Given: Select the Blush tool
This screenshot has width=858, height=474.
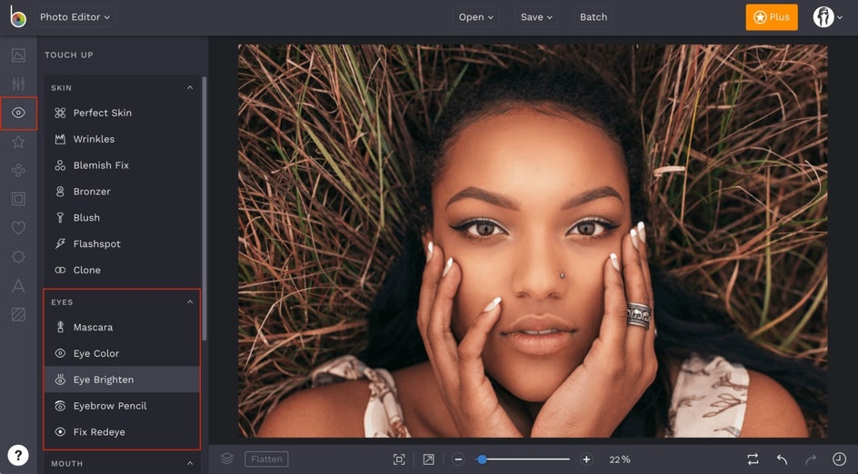Looking at the screenshot, I should pyautogui.click(x=122, y=218).
